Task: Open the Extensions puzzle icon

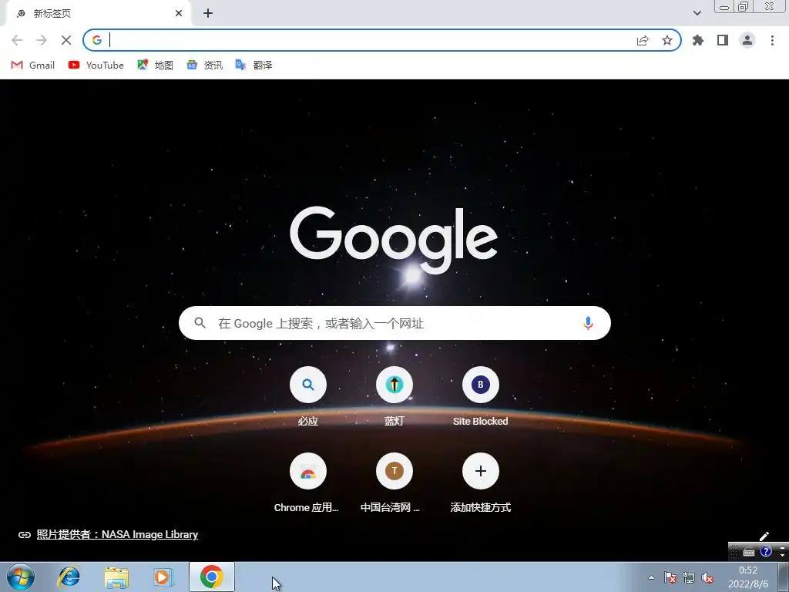Action: tap(698, 40)
